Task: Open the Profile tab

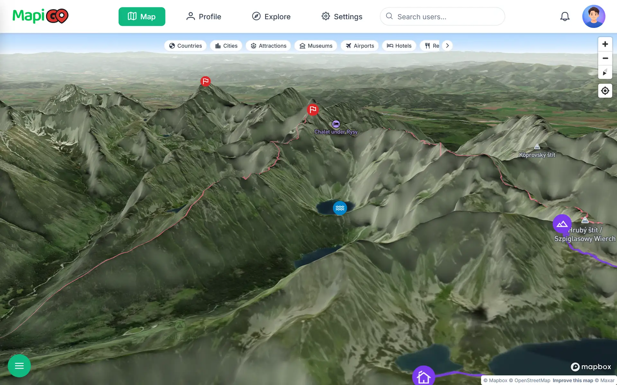Action: pyautogui.click(x=204, y=16)
